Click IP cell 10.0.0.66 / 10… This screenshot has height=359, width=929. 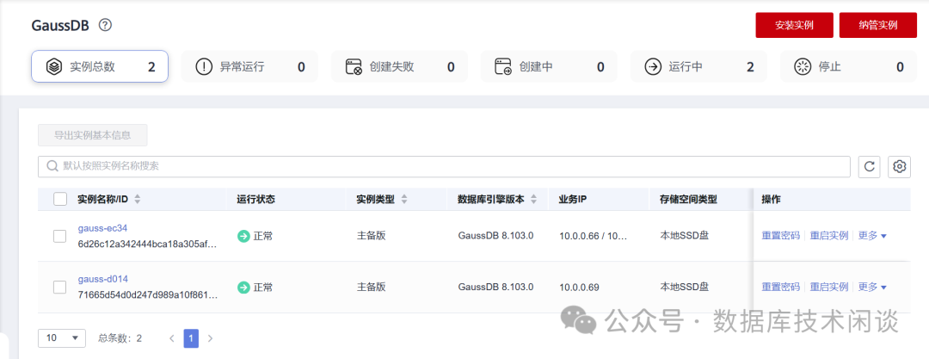coord(593,236)
